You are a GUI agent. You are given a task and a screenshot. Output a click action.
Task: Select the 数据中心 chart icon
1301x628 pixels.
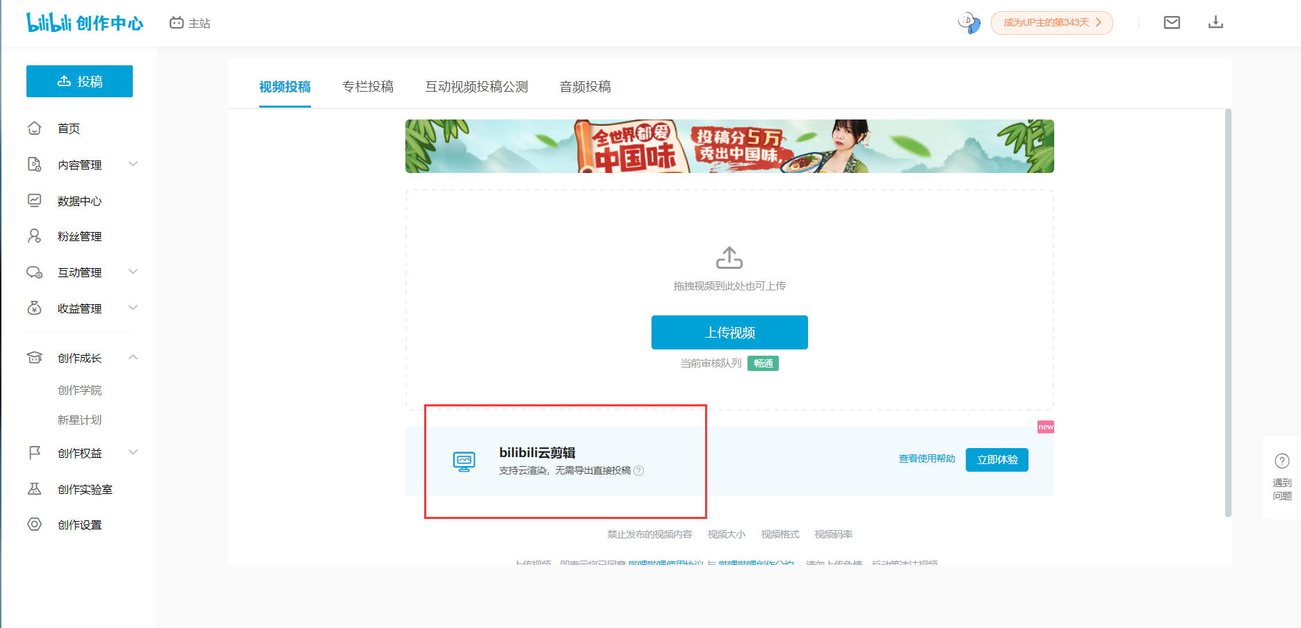click(34, 200)
